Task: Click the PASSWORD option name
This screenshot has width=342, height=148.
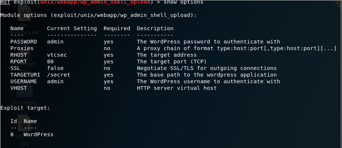Action: click(24, 42)
